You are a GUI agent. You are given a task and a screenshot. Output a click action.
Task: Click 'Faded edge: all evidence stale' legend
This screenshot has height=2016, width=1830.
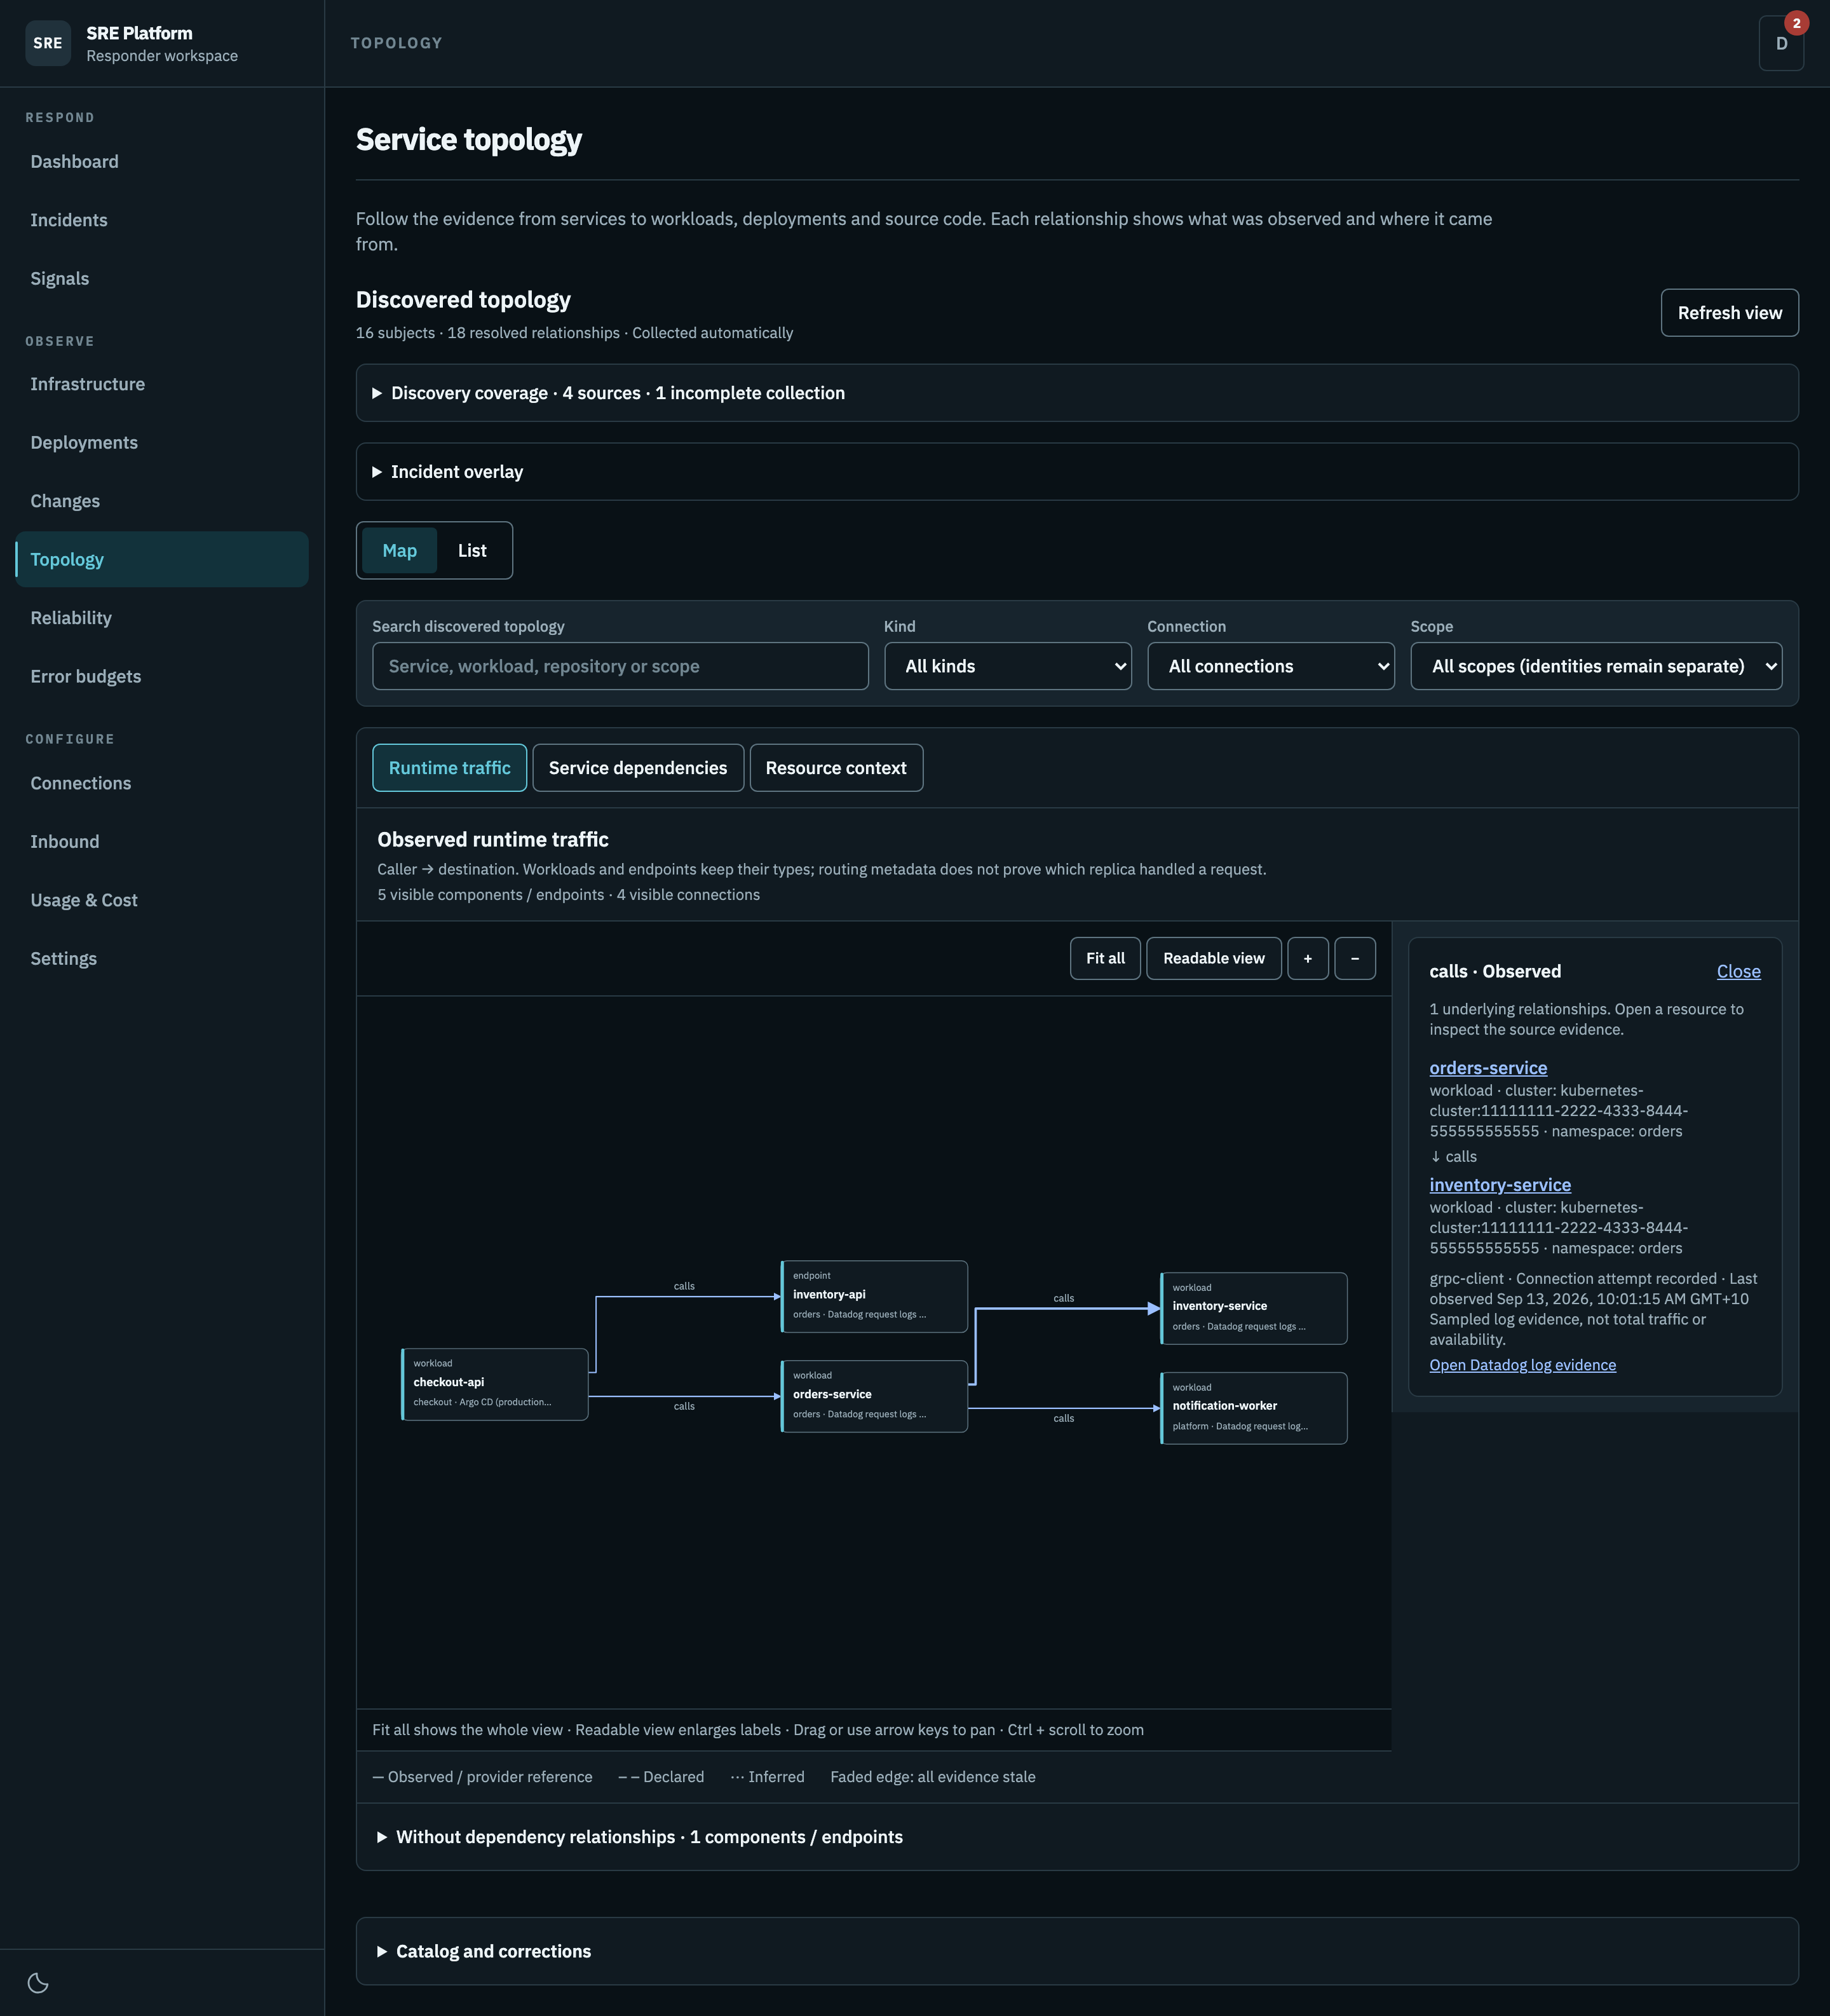coord(933,1777)
